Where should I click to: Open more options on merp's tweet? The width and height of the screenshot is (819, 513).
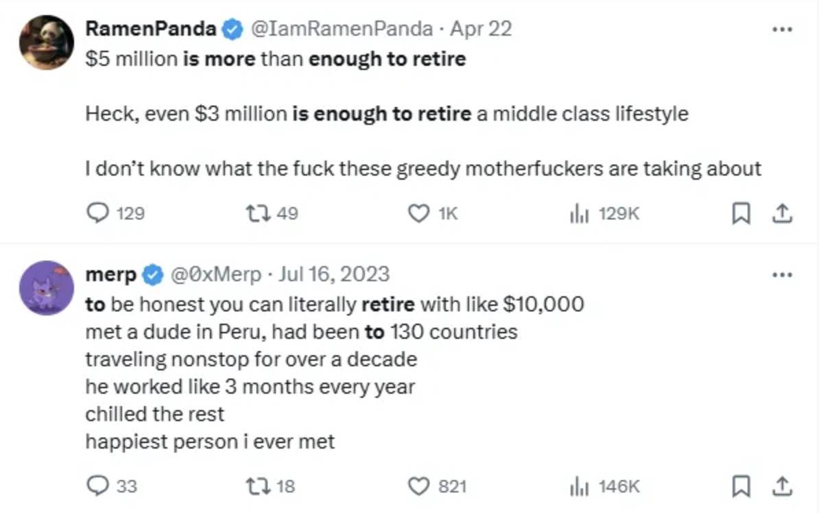782,275
